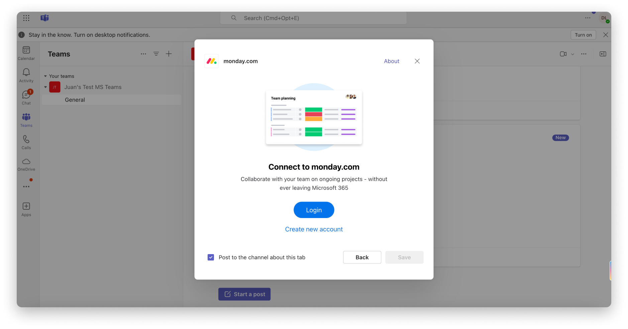The height and width of the screenshot is (329, 628).
Task: Collapse Juan's Test MS Teams tree
Action: pyautogui.click(x=45, y=87)
